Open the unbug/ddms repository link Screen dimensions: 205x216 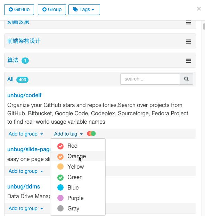(24, 187)
